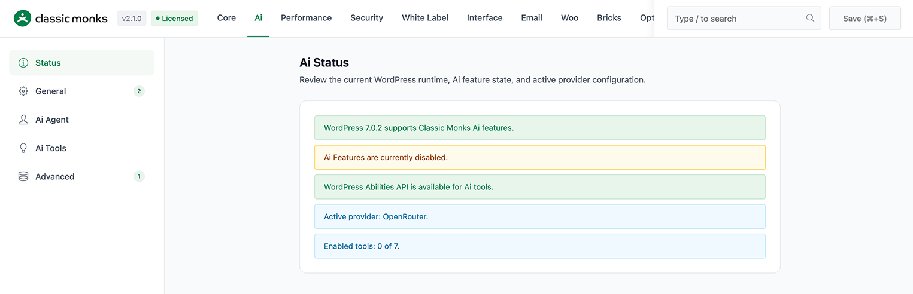Image resolution: width=913 pixels, height=294 pixels.
Task: Click the WordPress Abilities API available notice
Action: [539, 187]
